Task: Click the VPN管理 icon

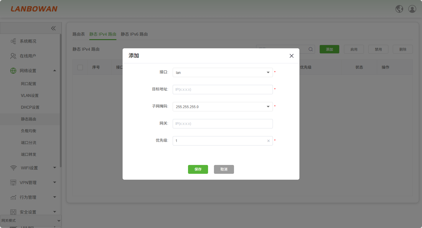Action: [13, 183]
